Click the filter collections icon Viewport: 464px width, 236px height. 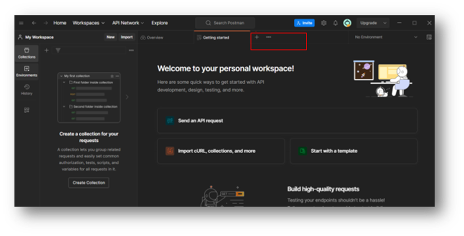tap(58, 51)
